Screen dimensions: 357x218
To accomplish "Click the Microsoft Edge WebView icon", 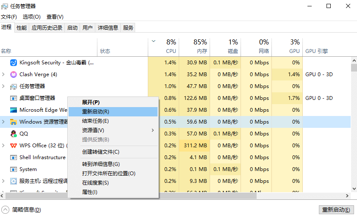I will pyautogui.click(x=14, y=110).
